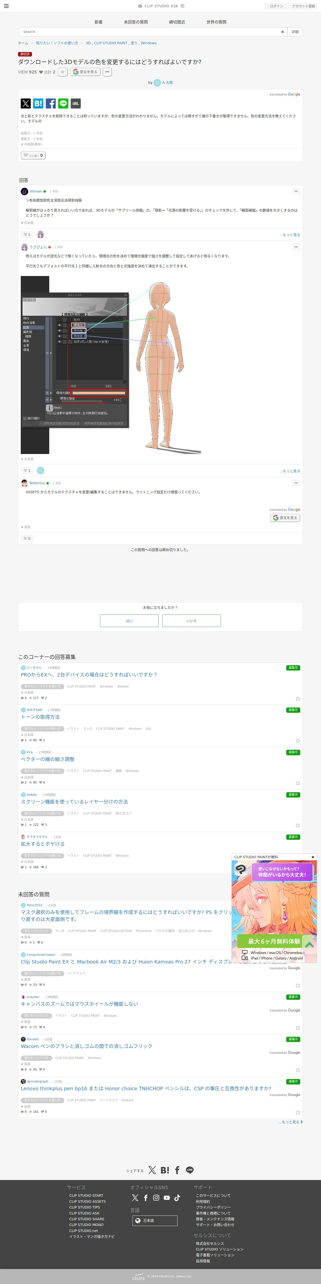The image size is (321, 1284).
Task: Switch to the 新着 tab
Action: coord(99,22)
